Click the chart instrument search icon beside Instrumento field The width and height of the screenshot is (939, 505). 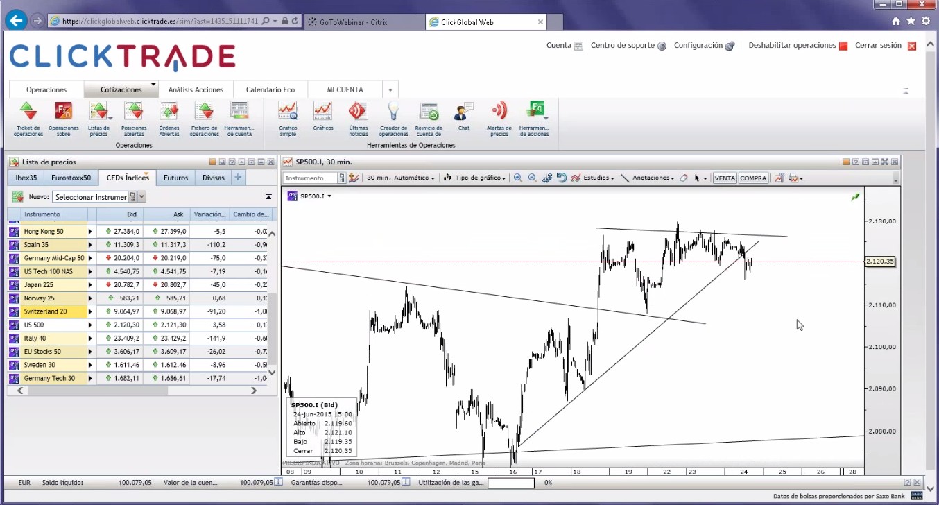(x=342, y=178)
